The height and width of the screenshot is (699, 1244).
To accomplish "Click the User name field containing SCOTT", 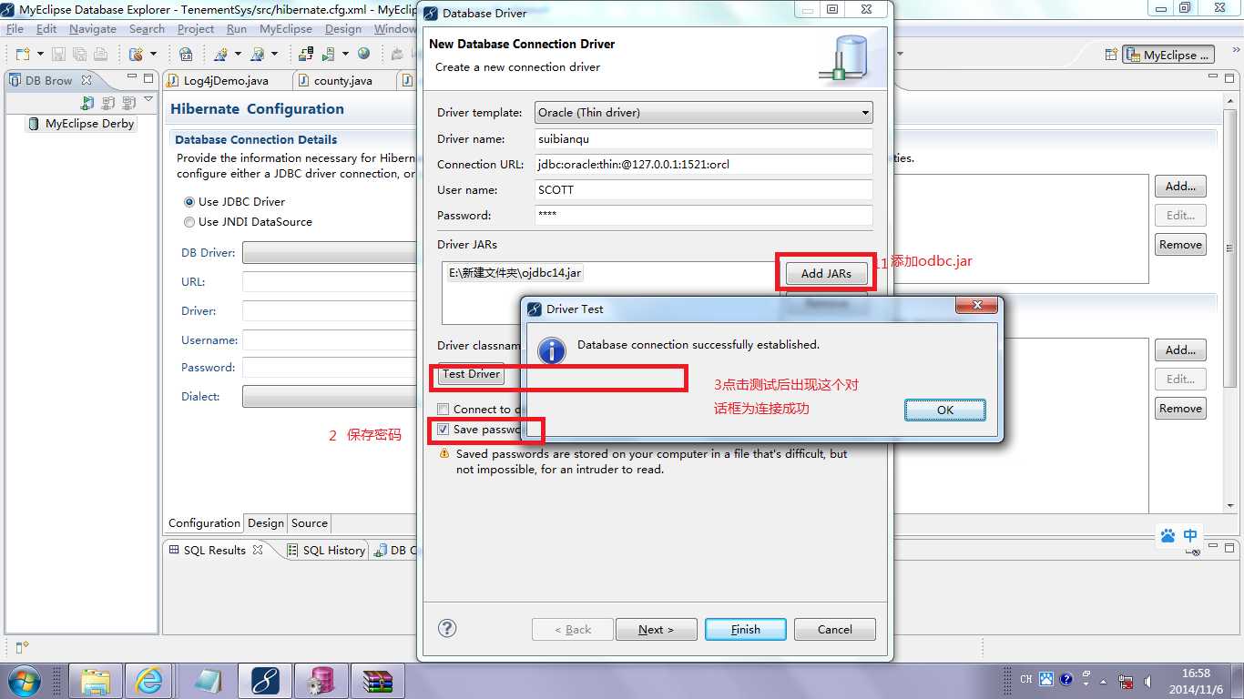I will pos(703,190).
